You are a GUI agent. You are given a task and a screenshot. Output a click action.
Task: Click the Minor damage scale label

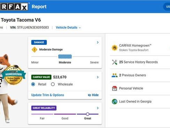35,63
